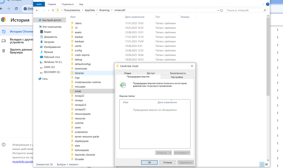Go back in the Chrome window

tap(1, 9)
